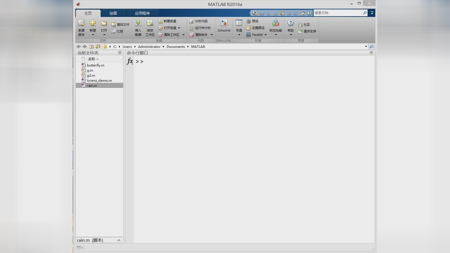Open 预设 (Preferences) gear icon

tap(252, 21)
